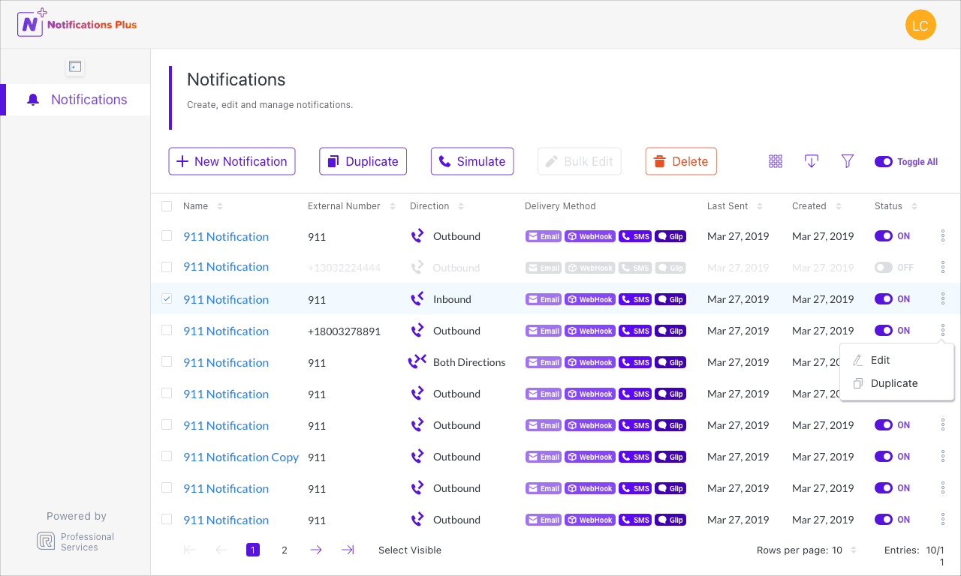This screenshot has height=576, width=961.
Task: Switch off the Toggle All switch
Action: [x=884, y=162]
